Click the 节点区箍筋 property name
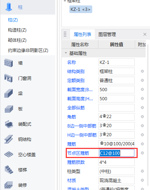The width and height of the screenshot is (150, 190). click(x=78, y=153)
